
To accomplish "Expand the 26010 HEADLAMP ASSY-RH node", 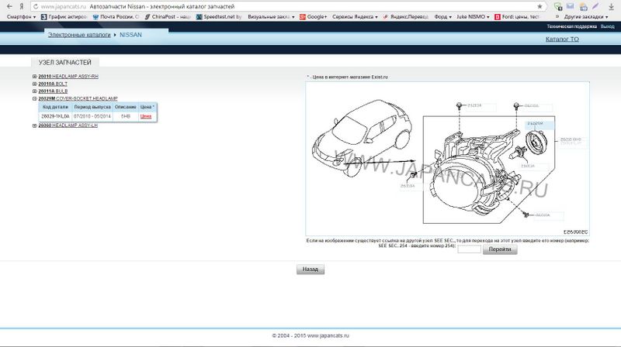I will coord(34,76).
